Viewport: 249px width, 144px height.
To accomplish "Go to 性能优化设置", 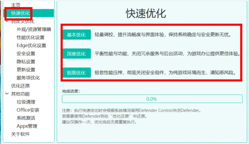I will (x=30, y=37).
